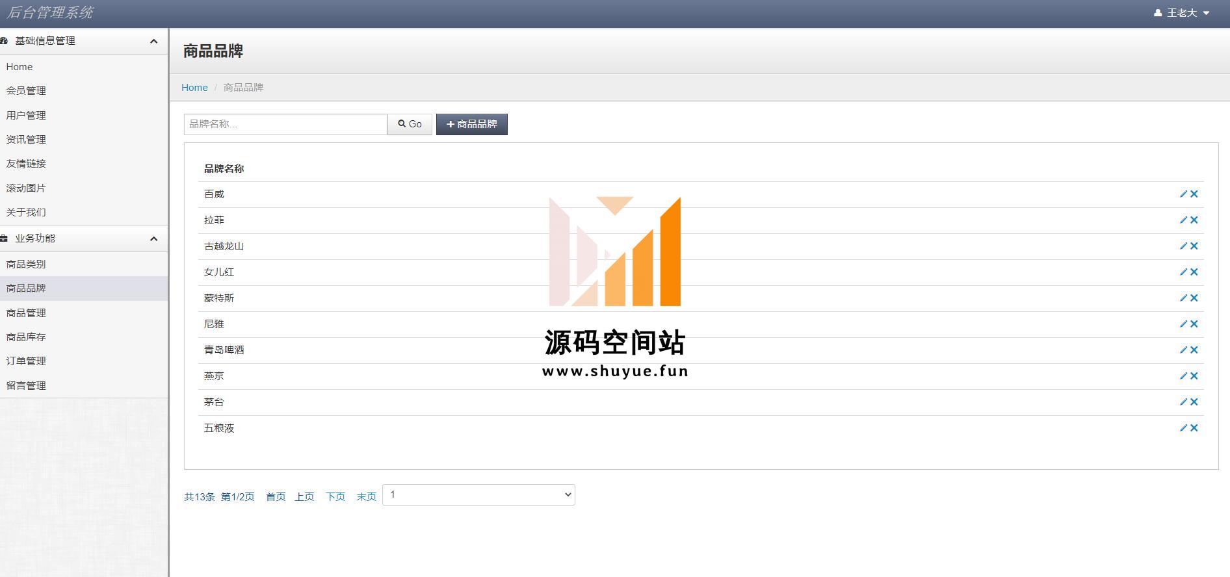Delete the 女儿红 brand with X icon
The height and width of the screenshot is (577, 1230).
(1194, 272)
